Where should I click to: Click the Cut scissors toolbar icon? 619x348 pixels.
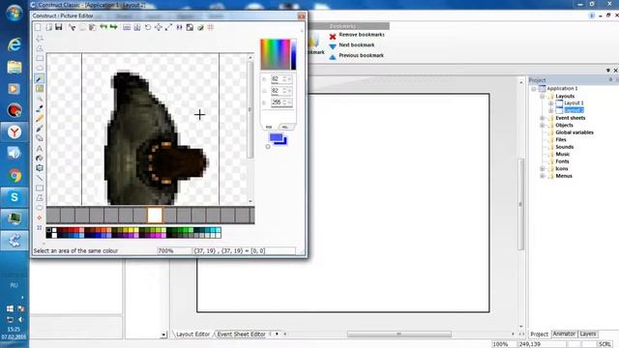click(72, 27)
